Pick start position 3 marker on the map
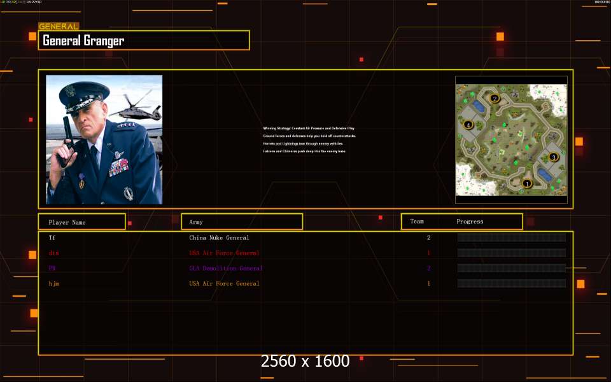Image resolution: width=611 pixels, height=382 pixels. (x=553, y=157)
